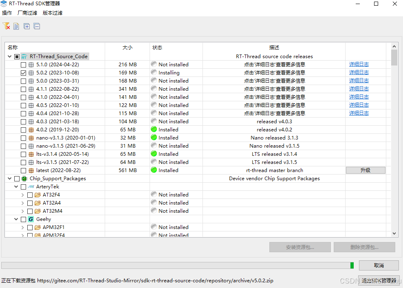
Task: Uncheck the 5.0.2 (2023-10-08) checkbox
Action: [x=23, y=73]
